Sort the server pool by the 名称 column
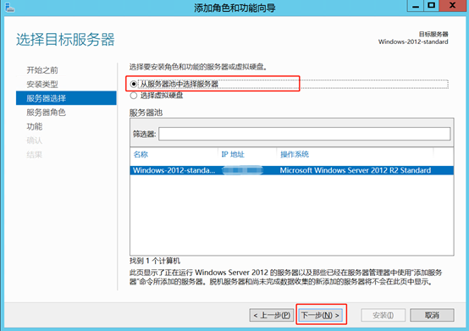The height and width of the screenshot is (331, 469). [141, 154]
